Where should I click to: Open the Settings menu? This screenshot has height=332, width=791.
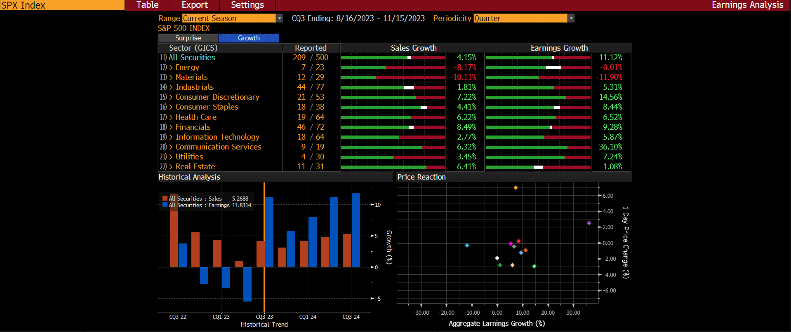pyautogui.click(x=247, y=5)
